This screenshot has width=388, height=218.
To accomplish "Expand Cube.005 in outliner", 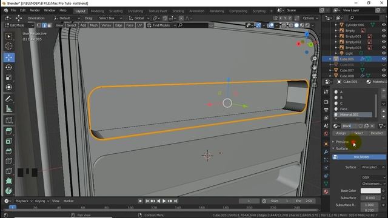I will tap(330, 59).
